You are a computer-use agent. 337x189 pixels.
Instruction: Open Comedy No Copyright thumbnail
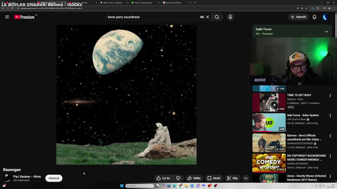[269, 163]
